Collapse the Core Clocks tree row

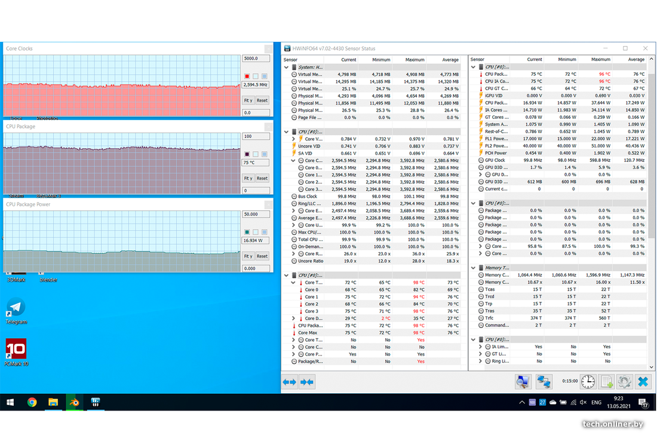point(293,161)
